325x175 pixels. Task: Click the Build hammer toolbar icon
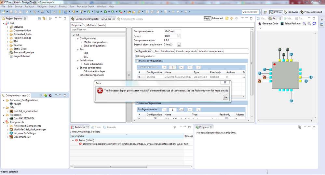(x=34, y=12)
